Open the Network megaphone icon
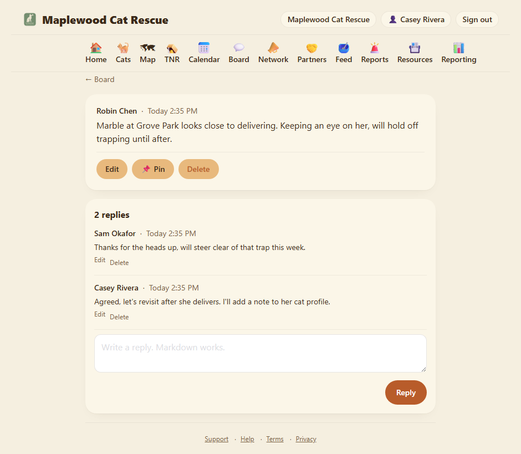521x454 pixels. click(x=273, y=48)
